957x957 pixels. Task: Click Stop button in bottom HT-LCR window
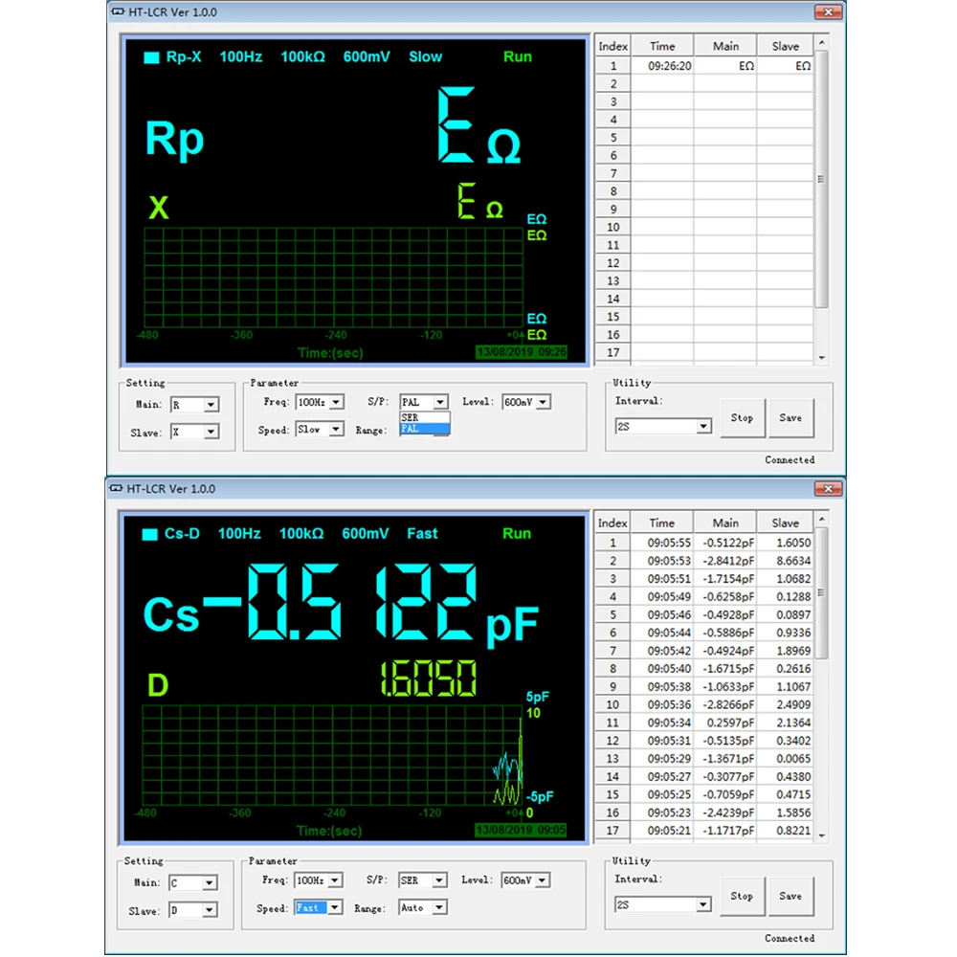743,896
